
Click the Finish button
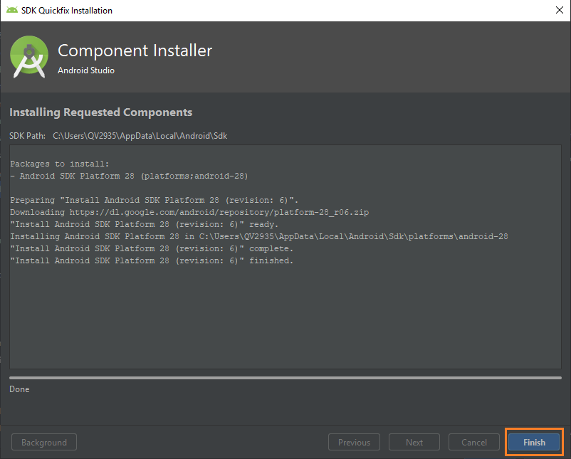[534, 442]
